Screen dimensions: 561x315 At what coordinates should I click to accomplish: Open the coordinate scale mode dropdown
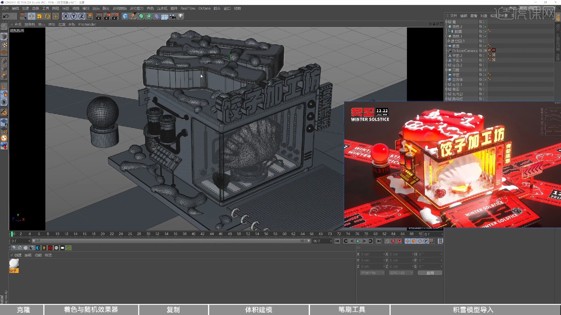(401, 273)
